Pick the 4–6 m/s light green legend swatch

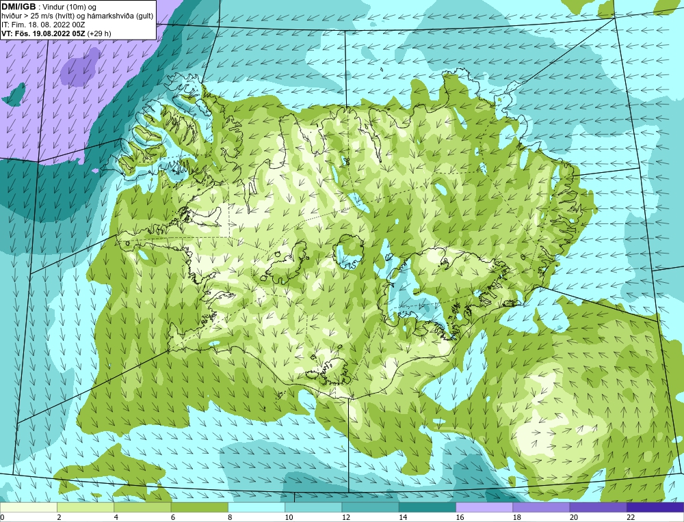143,507
